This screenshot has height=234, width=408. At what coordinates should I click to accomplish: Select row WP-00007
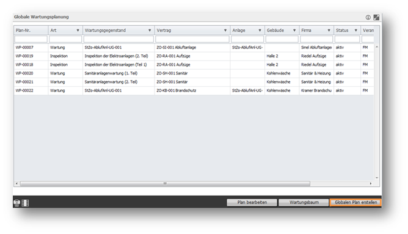(x=194, y=48)
